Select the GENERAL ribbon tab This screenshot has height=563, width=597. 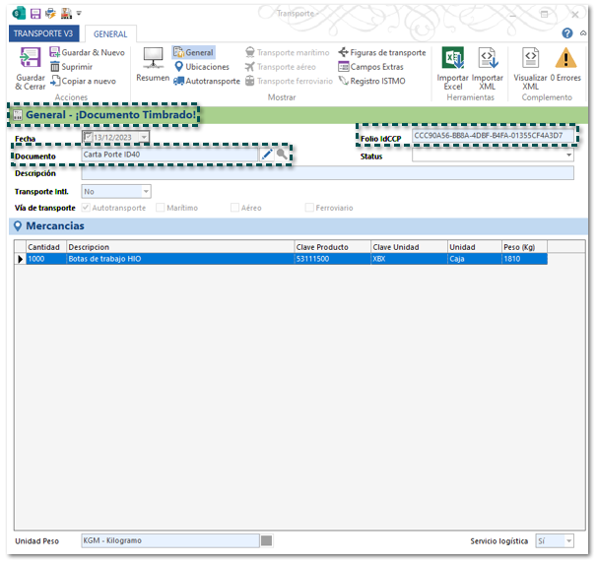tap(110, 33)
